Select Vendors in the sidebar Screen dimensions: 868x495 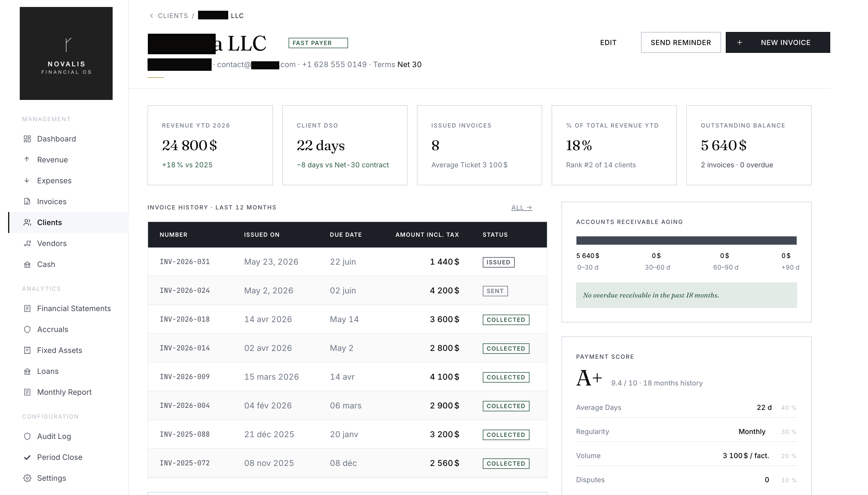(x=68, y=243)
